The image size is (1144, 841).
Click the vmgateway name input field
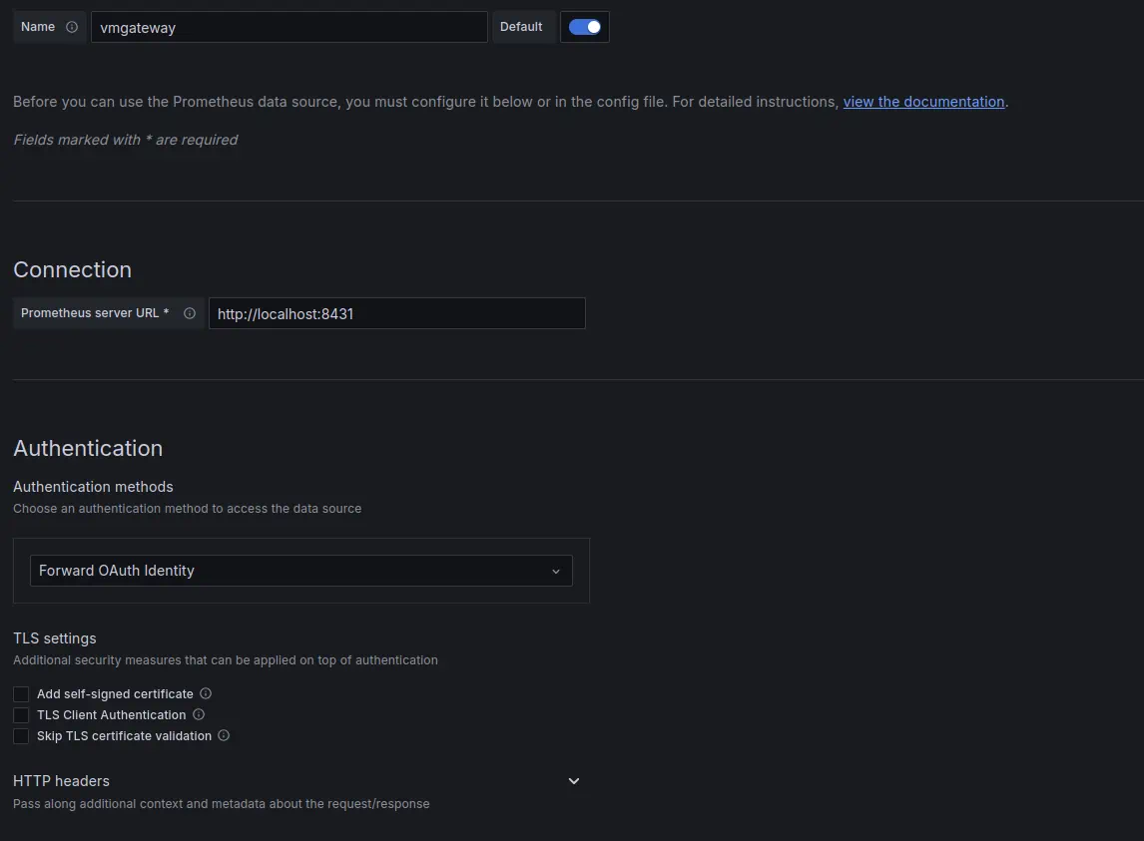[288, 28]
